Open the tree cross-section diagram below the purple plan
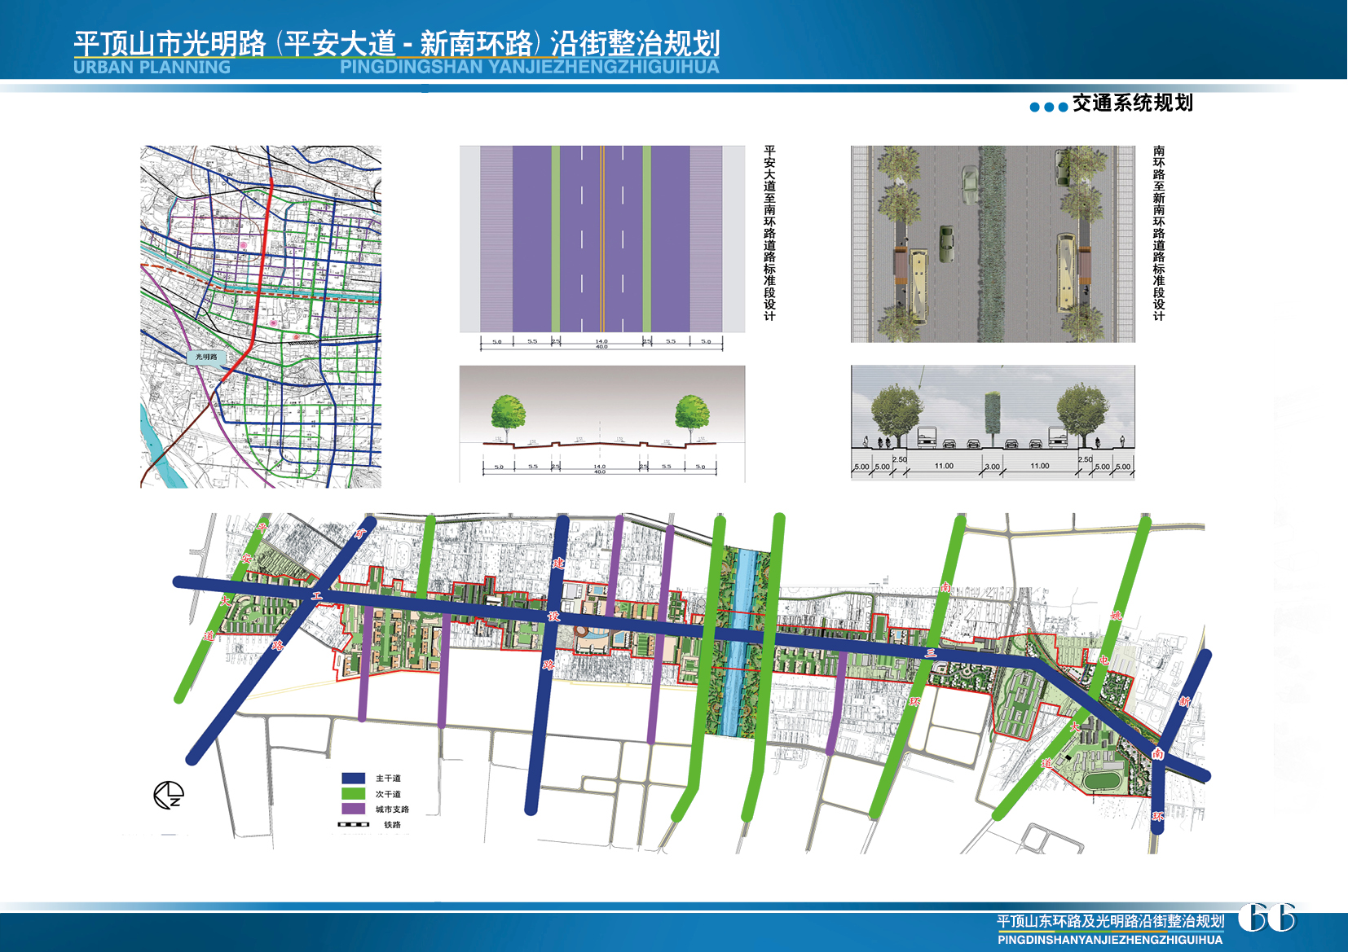Image resolution: width=1348 pixels, height=952 pixels. [x=602, y=423]
